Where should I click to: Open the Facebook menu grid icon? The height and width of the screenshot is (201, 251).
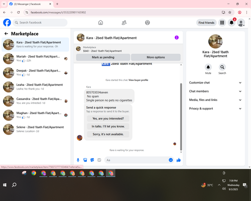pyautogui.click(x=222, y=23)
